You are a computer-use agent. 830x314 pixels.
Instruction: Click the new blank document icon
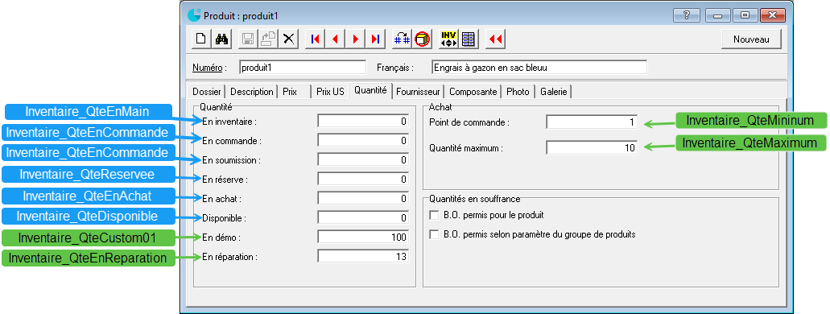(201, 39)
